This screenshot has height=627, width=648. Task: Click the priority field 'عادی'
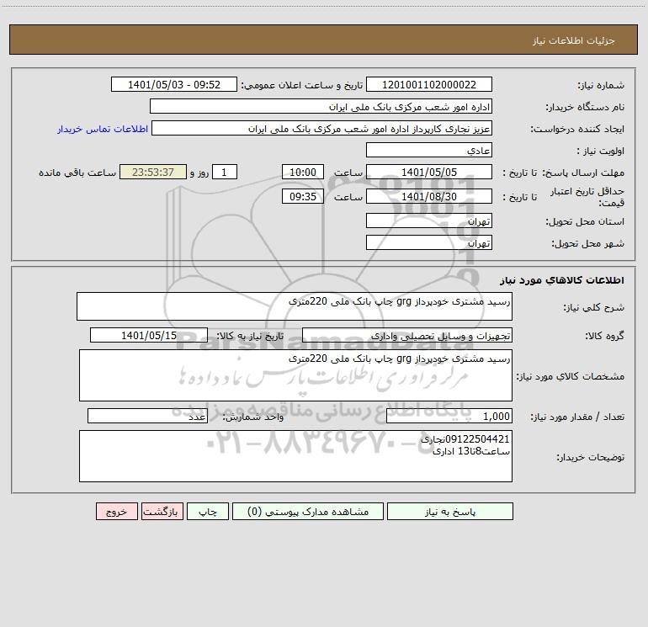click(429, 150)
